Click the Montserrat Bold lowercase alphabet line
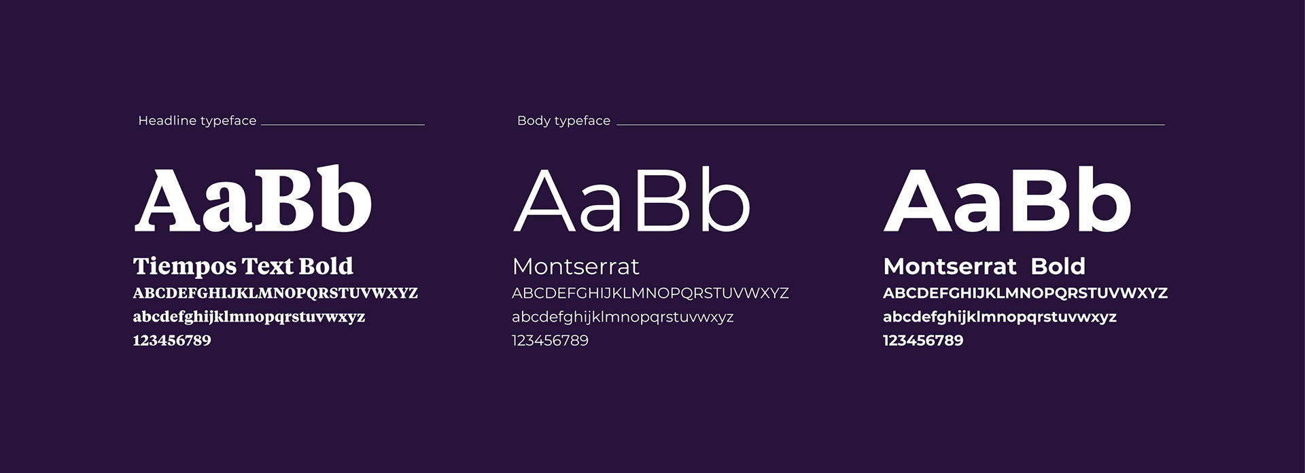The width and height of the screenshot is (1305, 473). pos(1000,317)
